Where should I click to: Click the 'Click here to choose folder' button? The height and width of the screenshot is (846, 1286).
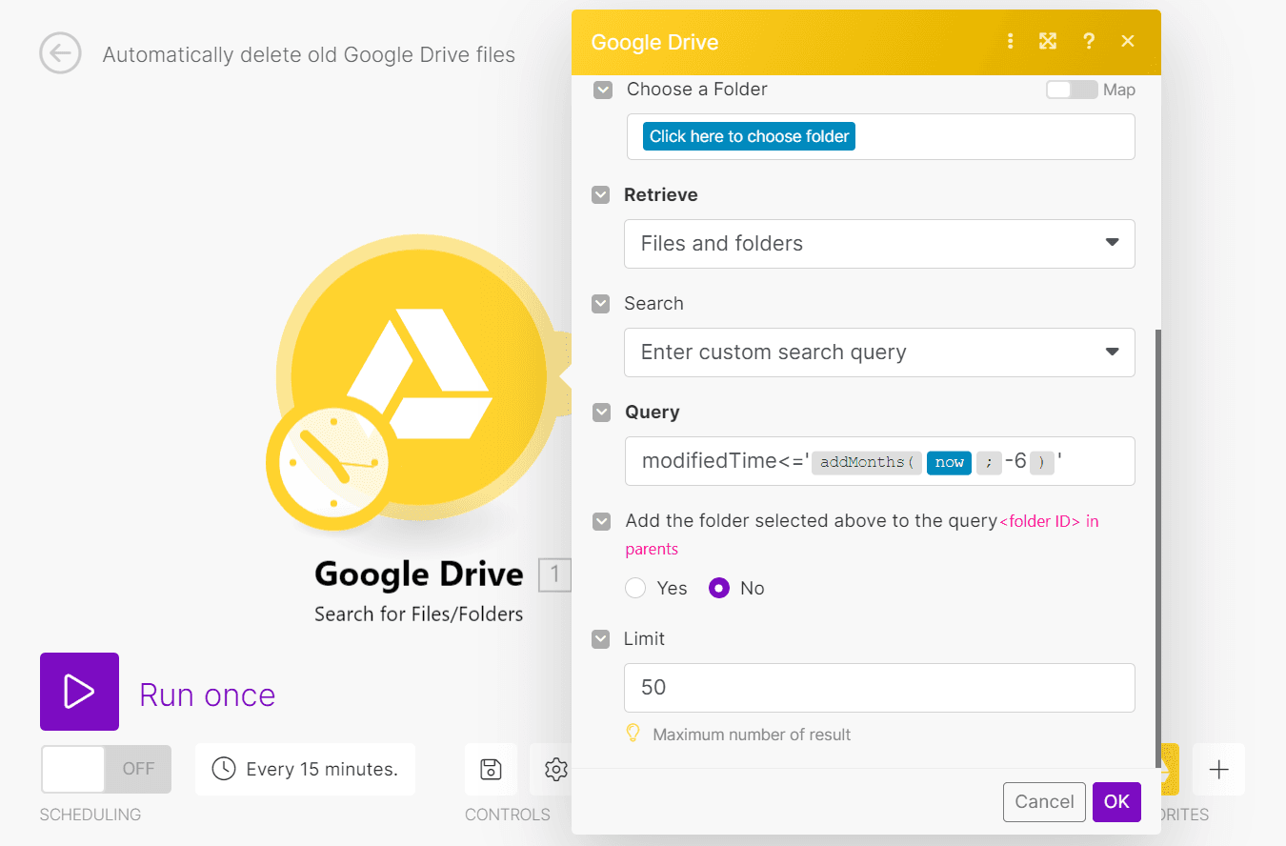[x=749, y=135]
